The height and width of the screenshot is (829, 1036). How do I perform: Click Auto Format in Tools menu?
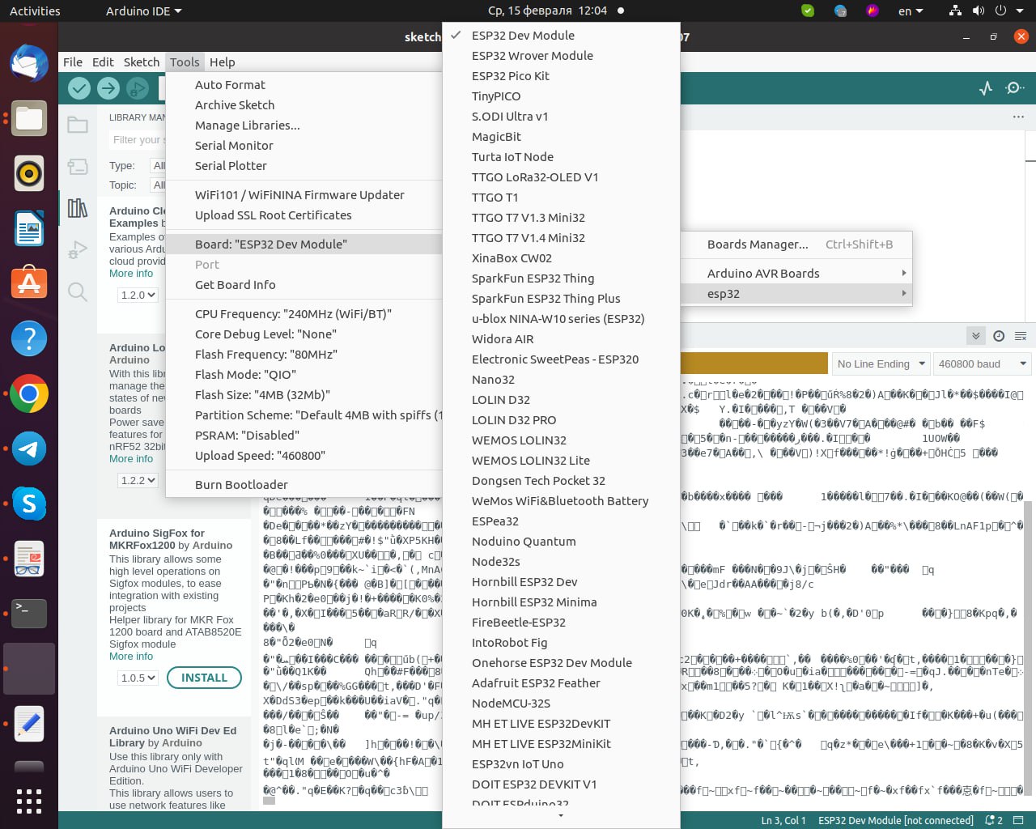point(304,85)
